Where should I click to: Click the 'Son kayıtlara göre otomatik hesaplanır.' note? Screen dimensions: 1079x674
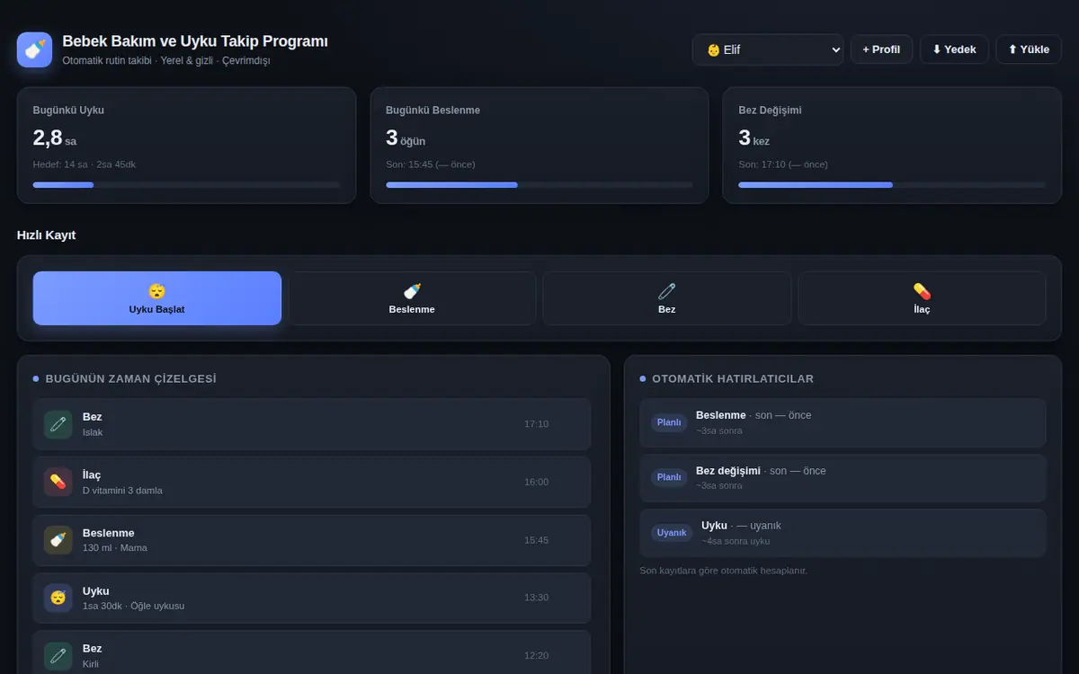pyautogui.click(x=724, y=571)
